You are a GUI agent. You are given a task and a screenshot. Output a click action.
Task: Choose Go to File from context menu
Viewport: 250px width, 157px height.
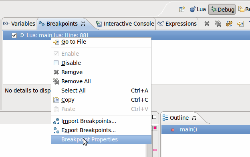tap(101, 42)
